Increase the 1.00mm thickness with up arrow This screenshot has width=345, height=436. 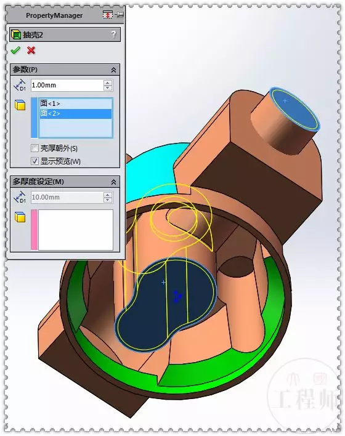(108, 83)
